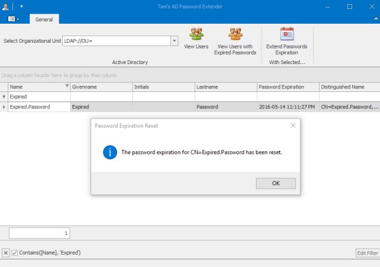Screen dimensions: 380x267
Task: Click OK in Password Expiration Reset dialog
Action: (275, 183)
